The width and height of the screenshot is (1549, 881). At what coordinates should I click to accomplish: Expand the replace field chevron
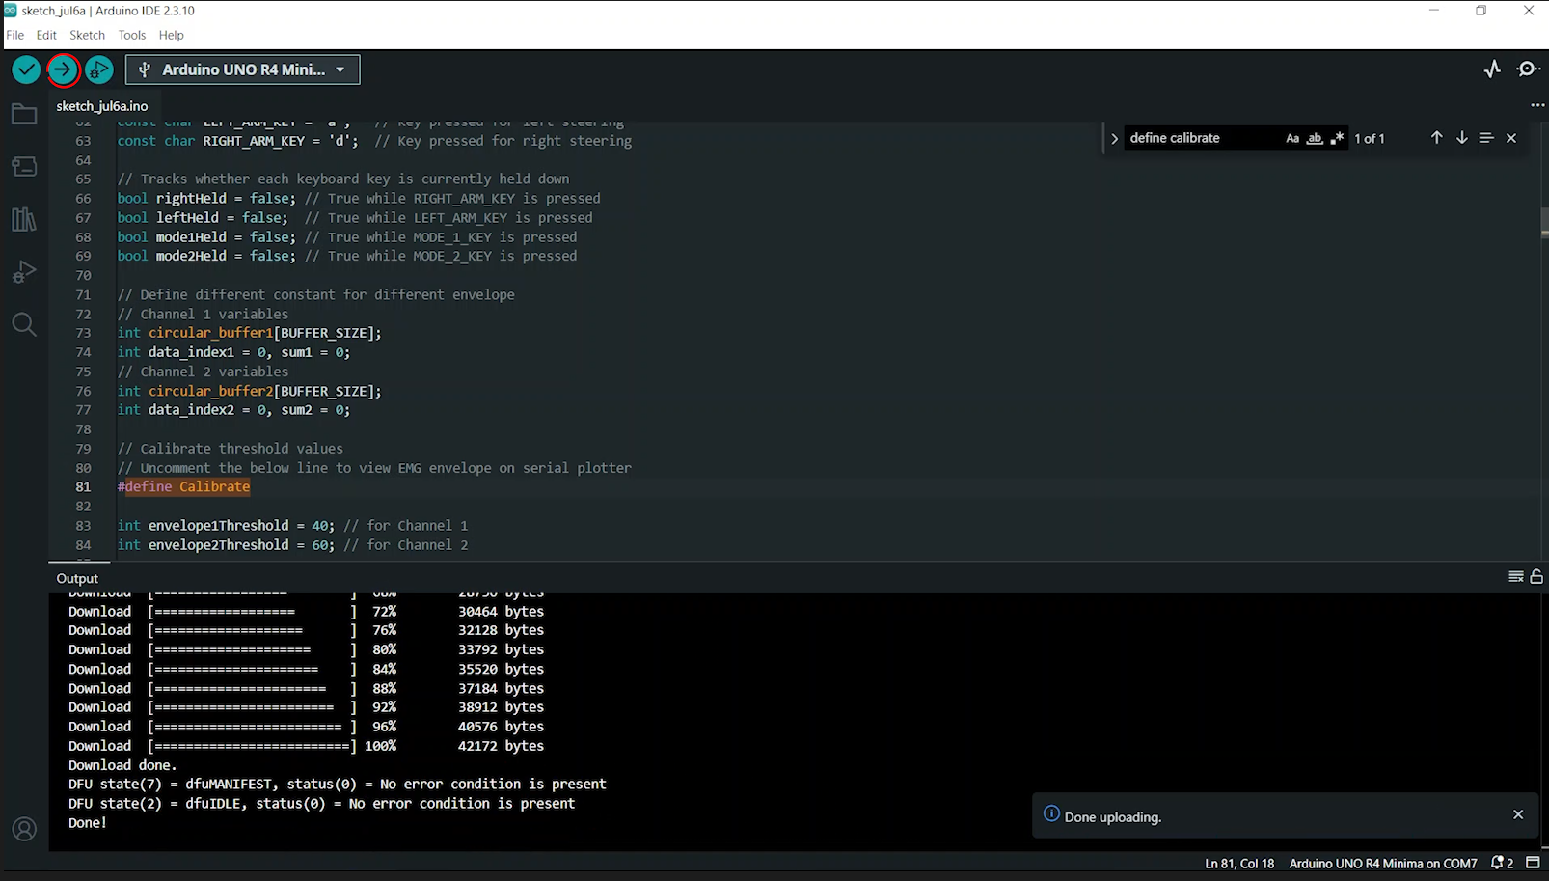tap(1114, 138)
